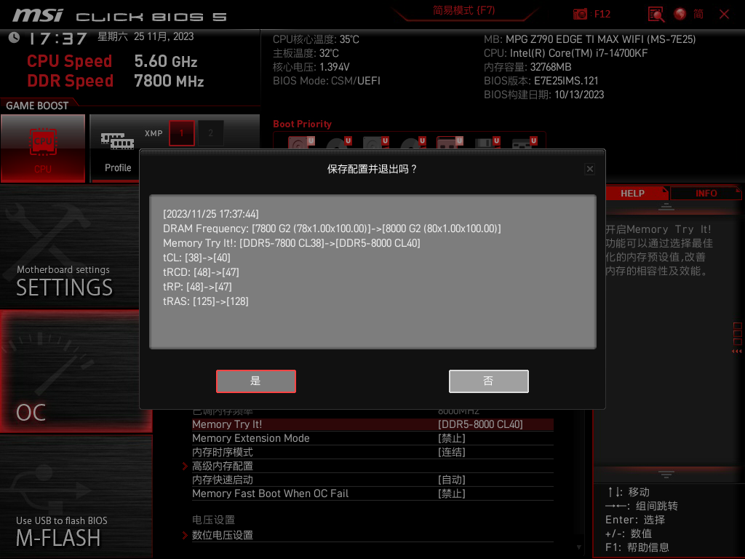Viewport: 745px width, 559px height.
Task: Click the DRAM Frequency change line
Action: point(332,229)
